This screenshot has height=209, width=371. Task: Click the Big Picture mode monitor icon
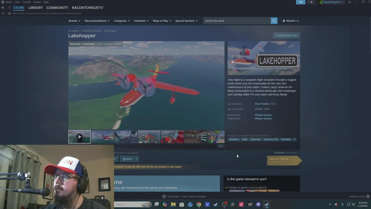350,2
